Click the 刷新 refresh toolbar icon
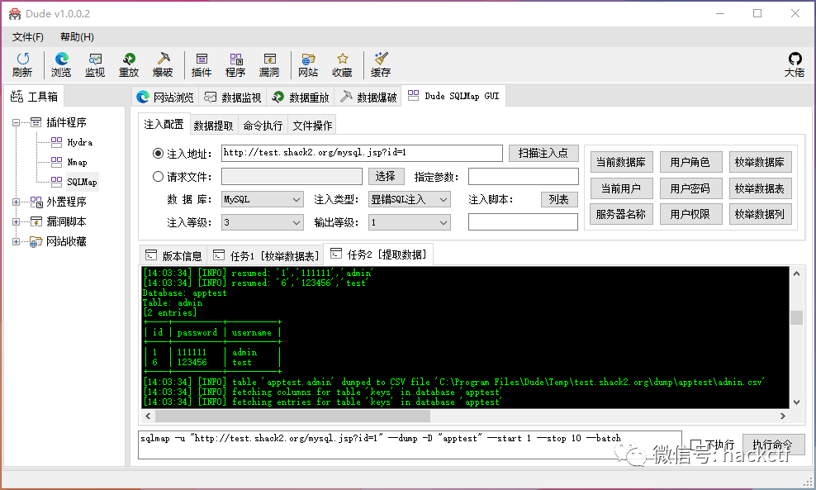Screen dimensions: 816x490 [x=23, y=59]
